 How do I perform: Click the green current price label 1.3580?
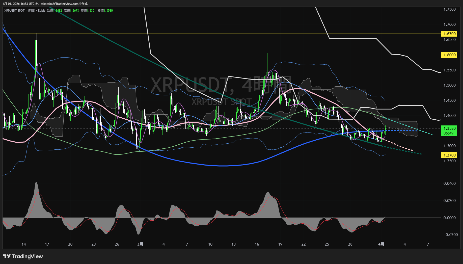(x=449, y=128)
